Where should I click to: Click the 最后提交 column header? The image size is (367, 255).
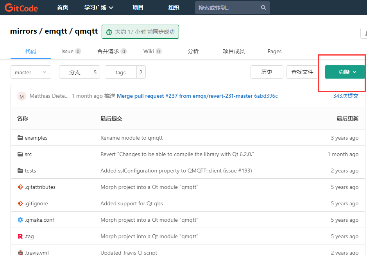[x=111, y=119]
